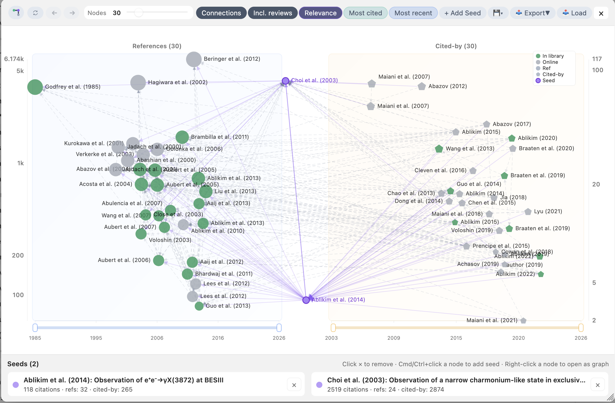Click the In library legend entry
Screen dimensions: 615x403
pyautogui.click(x=550, y=56)
